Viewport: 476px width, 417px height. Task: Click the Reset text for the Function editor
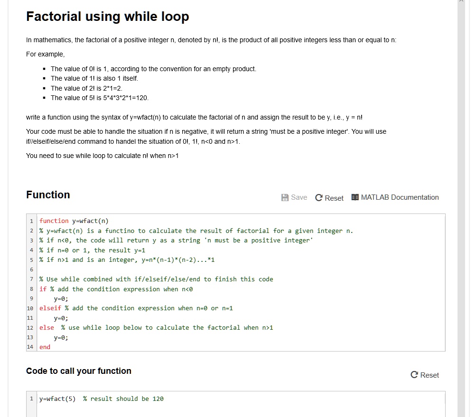(334, 198)
